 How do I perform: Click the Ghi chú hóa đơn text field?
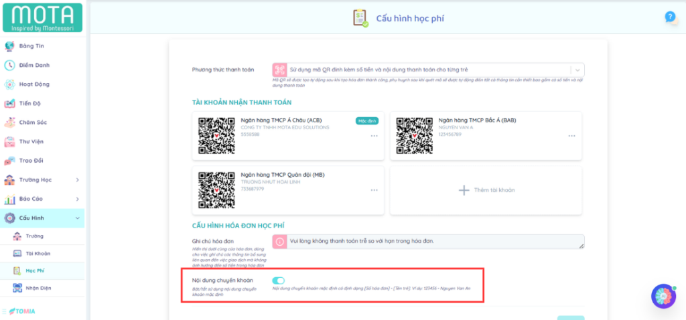click(429, 241)
